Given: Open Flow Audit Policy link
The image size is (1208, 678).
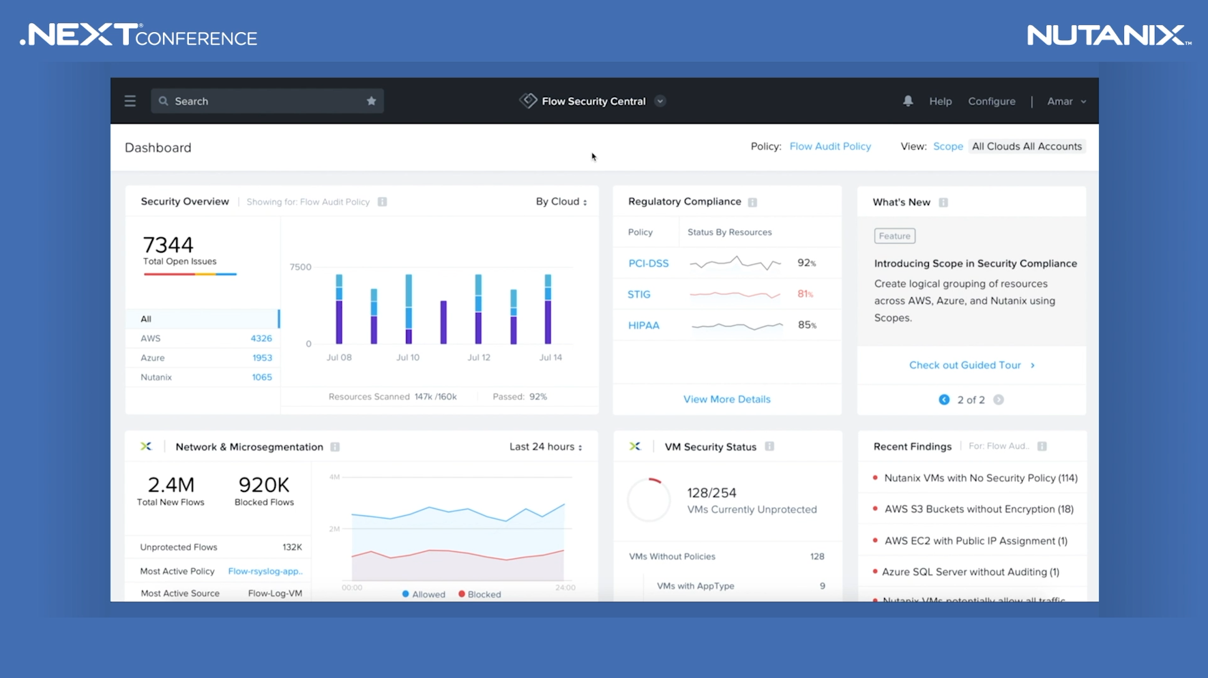Looking at the screenshot, I should pos(830,147).
